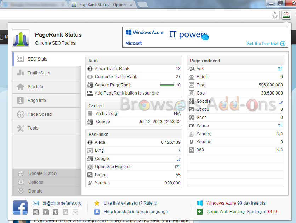Click the Google Plus icon

click(45, 212)
